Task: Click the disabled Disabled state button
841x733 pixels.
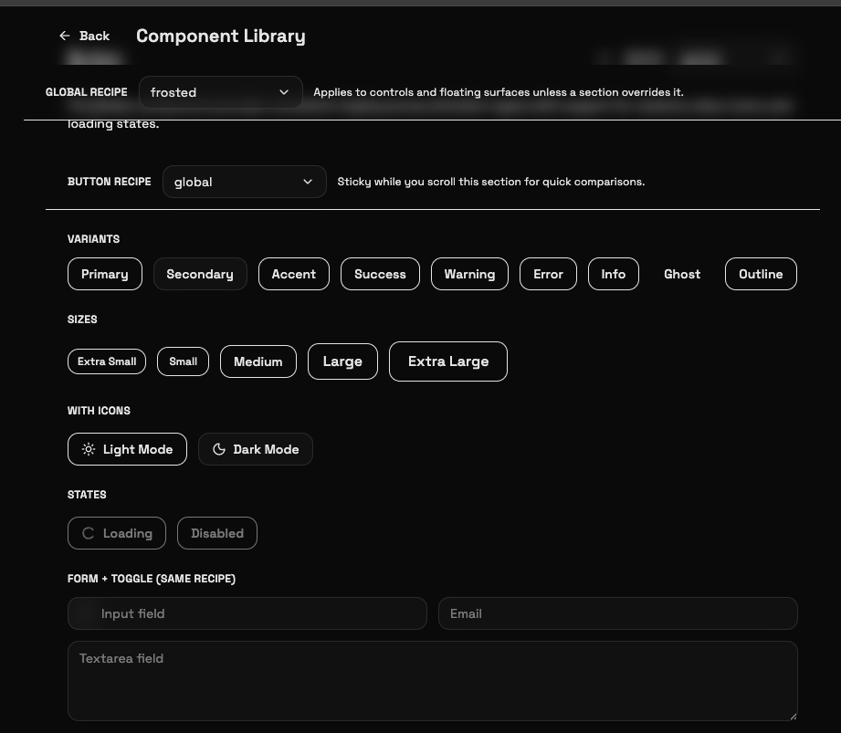Action: (216, 533)
